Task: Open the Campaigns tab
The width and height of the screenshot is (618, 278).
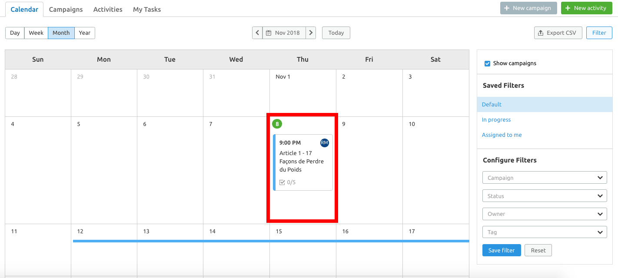Action: 66,9
